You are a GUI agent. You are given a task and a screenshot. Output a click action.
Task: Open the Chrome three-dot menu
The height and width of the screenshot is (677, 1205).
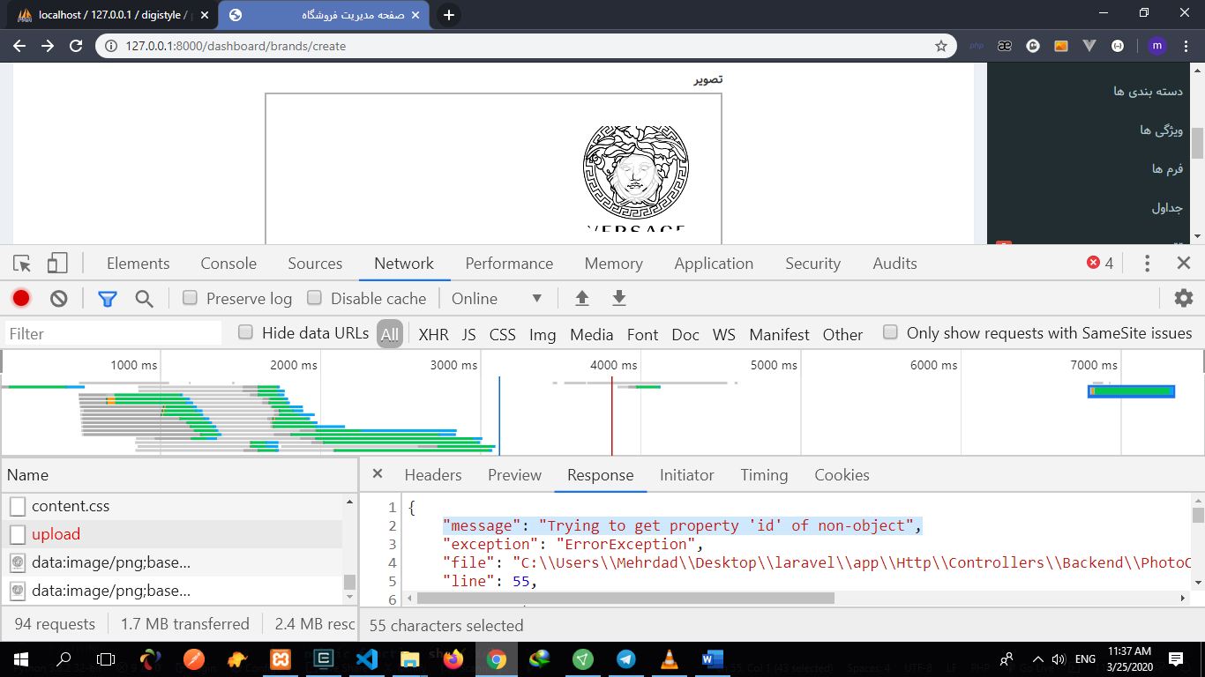coord(1187,46)
